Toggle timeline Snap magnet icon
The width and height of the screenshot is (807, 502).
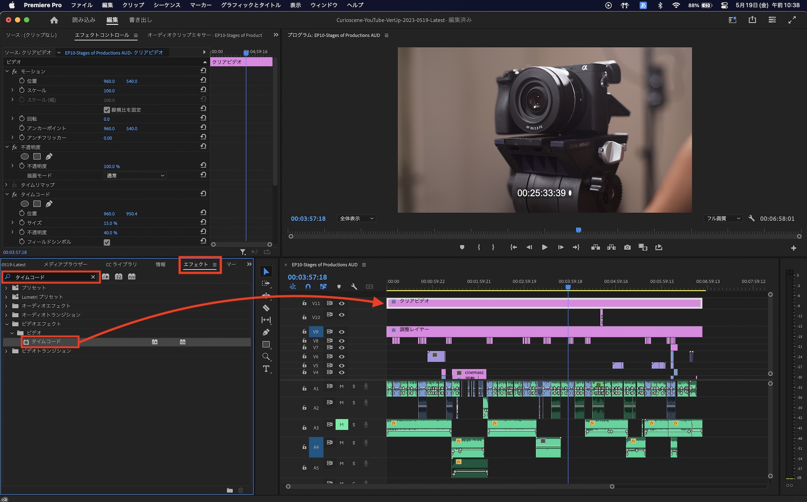click(308, 287)
